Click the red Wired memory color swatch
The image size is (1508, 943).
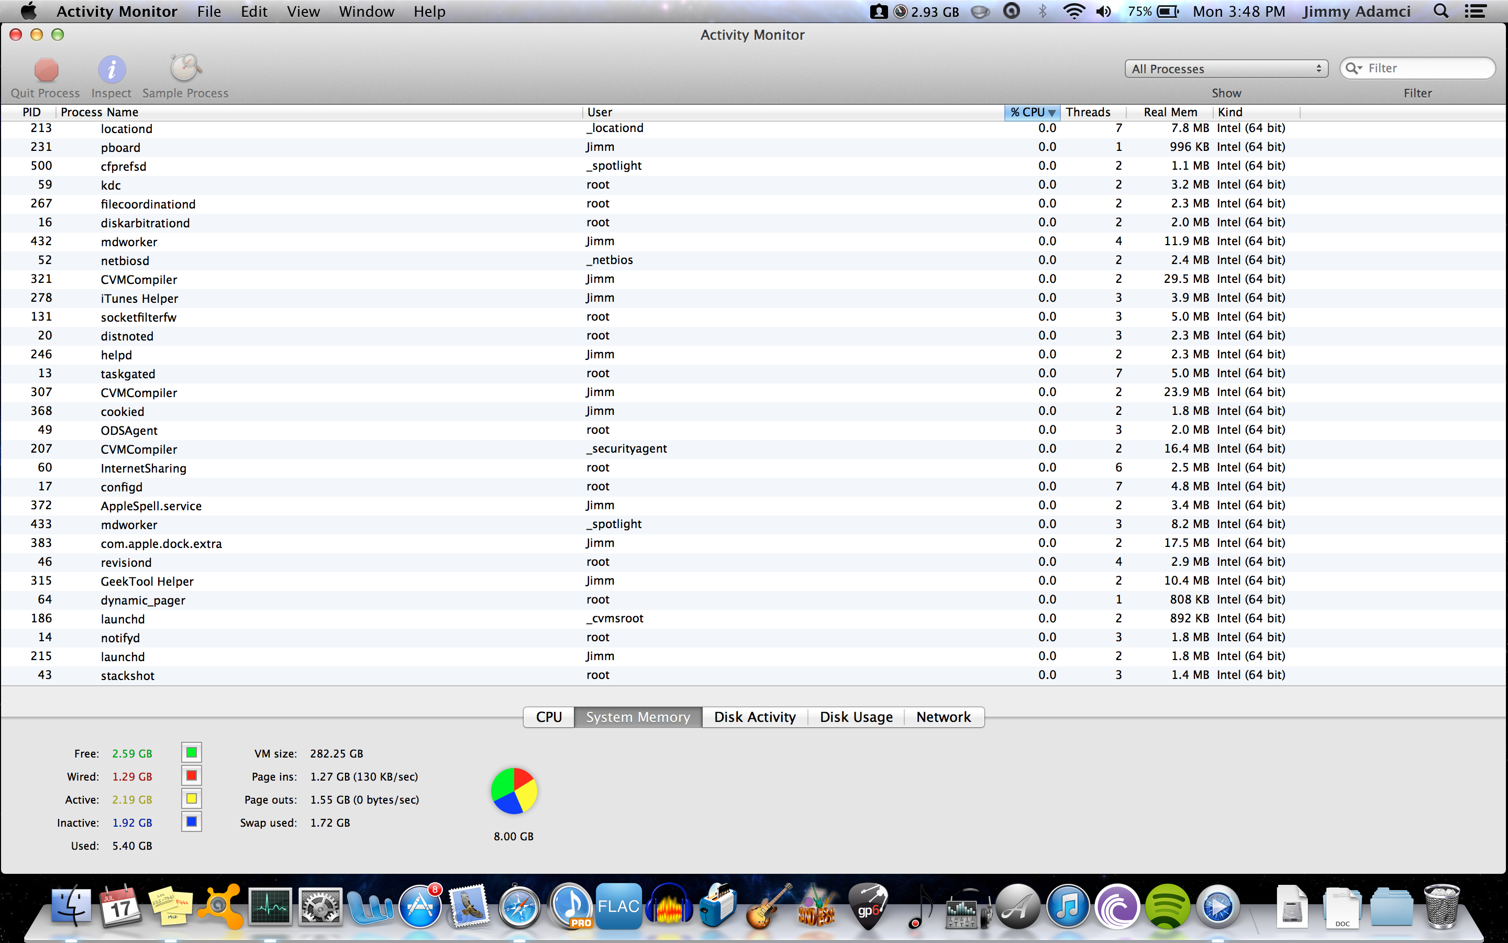pyautogui.click(x=191, y=776)
